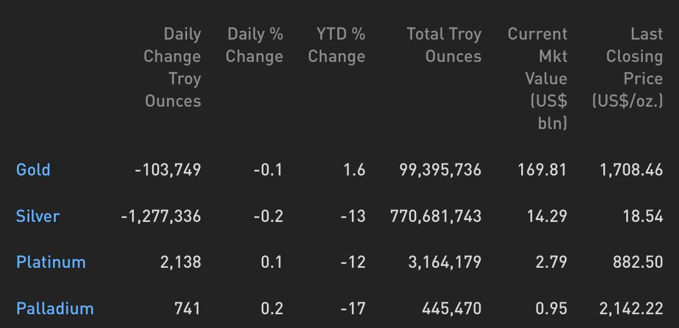The height and width of the screenshot is (328, 679).
Task: Select Gold's market value 169.81
Action: 542,170
